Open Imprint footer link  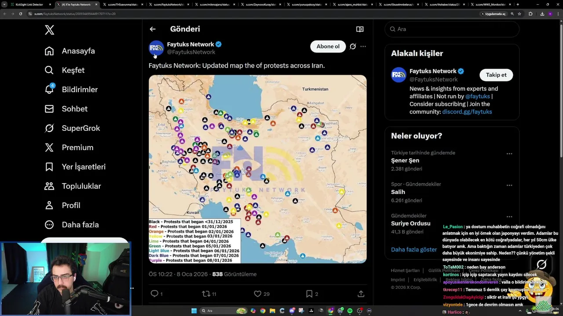pyautogui.click(x=398, y=280)
